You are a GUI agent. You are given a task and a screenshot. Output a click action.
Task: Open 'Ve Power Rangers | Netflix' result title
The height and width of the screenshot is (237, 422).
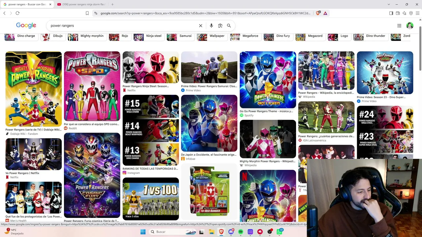[22, 173]
